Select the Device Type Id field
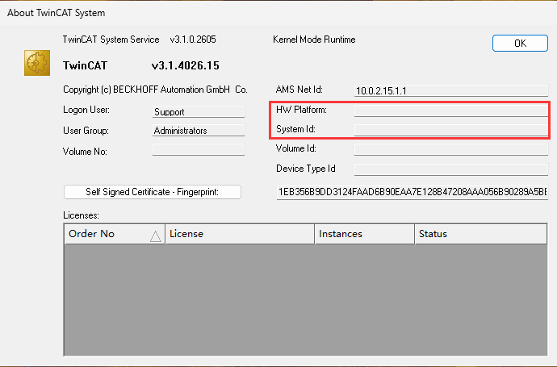Viewport: 557px width, 367px height. [450, 169]
